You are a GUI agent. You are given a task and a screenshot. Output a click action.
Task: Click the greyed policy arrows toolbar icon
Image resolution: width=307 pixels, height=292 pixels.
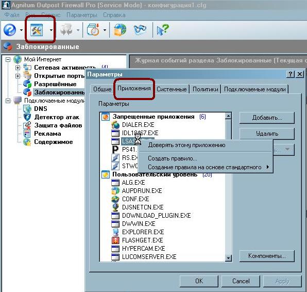66,30
